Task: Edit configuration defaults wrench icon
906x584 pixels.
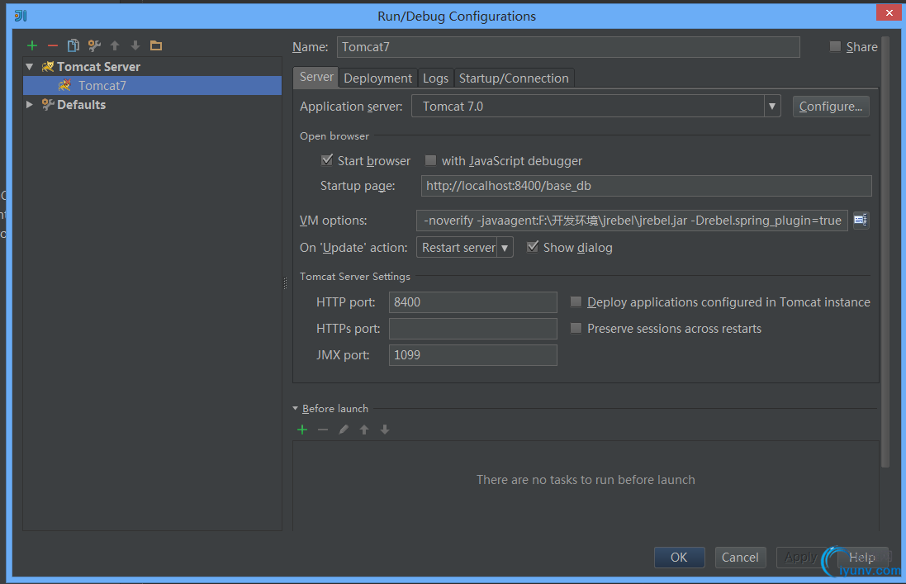Action: point(94,45)
